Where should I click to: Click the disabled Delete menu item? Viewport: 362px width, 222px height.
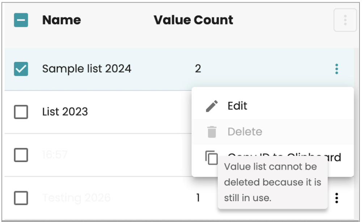245,131
